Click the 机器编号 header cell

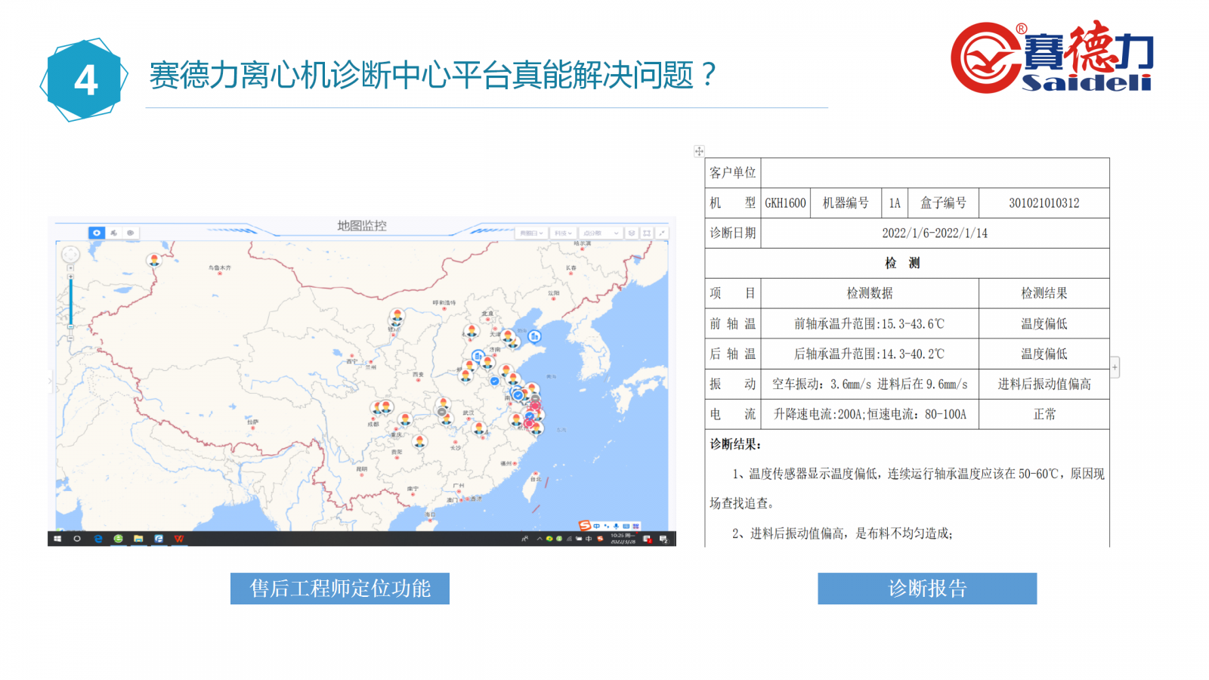(846, 202)
